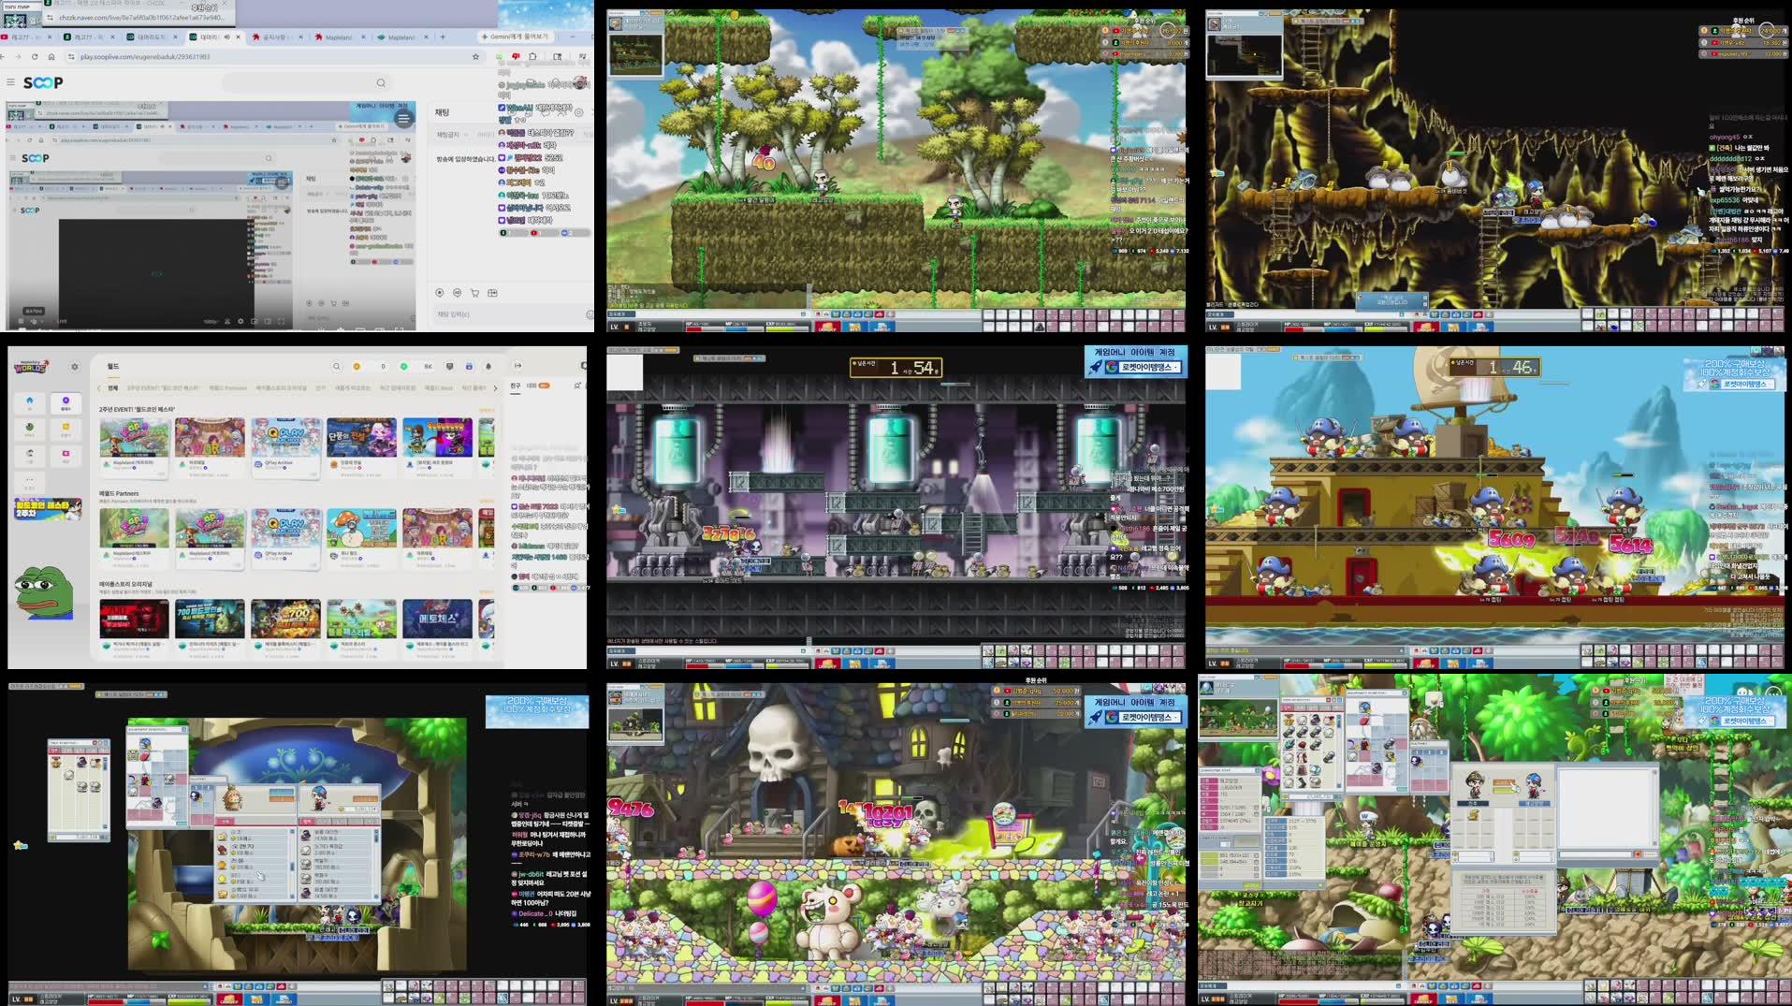Open the SOOP hamburger menu
The width and height of the screenshot is (1792, 1006).
click(x=11, y=82)
